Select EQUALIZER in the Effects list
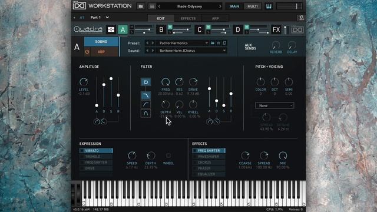This screenshot has height=212, width=377. coord(209,174)
